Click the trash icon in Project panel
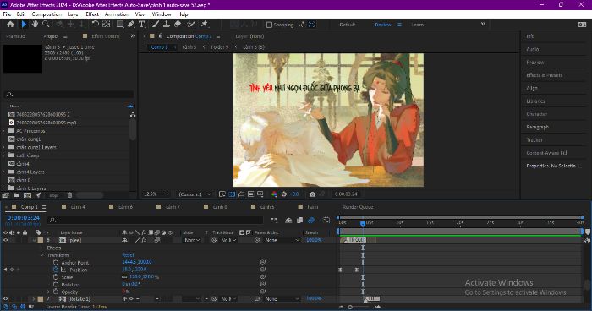The width and height of the screenshot is (592, 311). [69, 195]
